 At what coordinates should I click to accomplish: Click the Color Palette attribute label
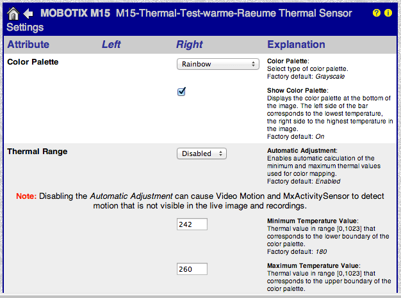click(x=33, y=62)
